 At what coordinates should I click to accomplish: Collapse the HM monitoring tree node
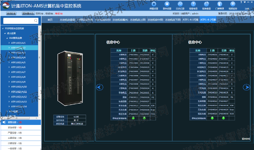pyautogui.click(x=7, y=38)
